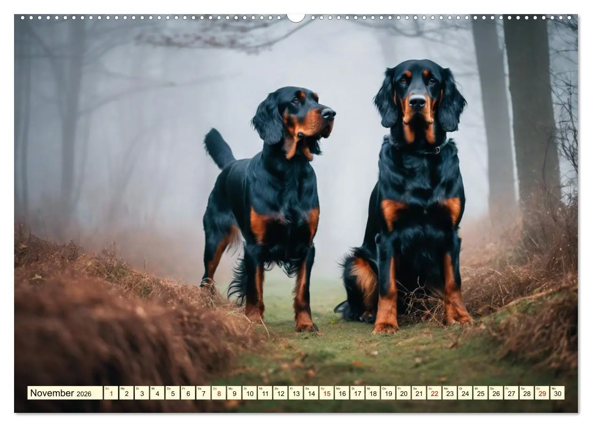Select date 2 in the calendar strip
This screenshot has width=592, height=427.
[x=126, y=393]
